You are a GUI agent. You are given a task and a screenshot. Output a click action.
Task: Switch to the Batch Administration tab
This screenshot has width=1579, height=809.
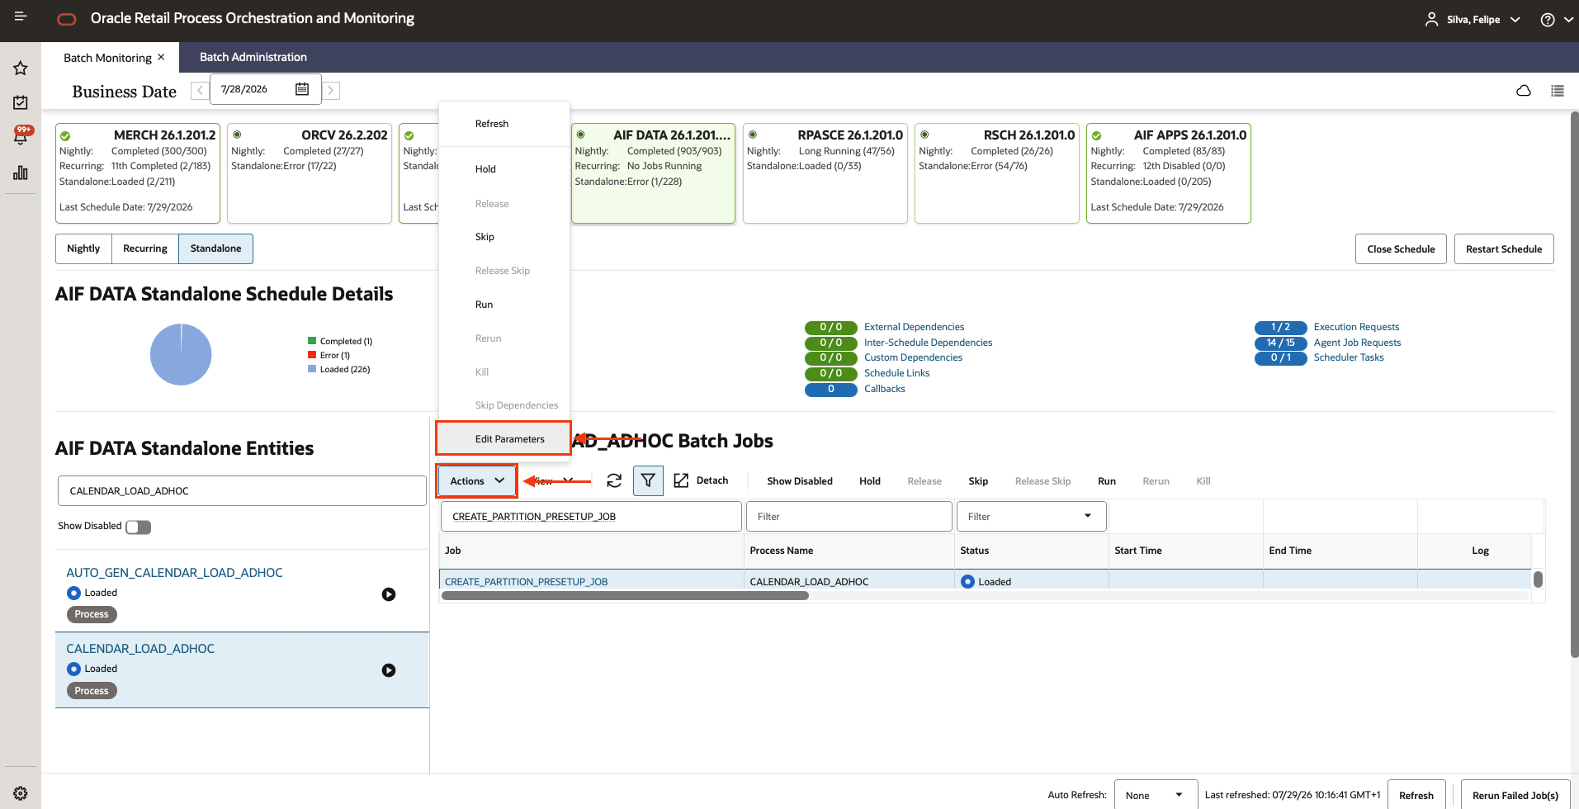click(253, 57)
